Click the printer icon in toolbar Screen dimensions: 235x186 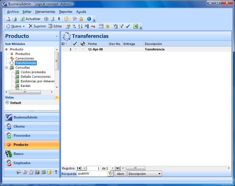(14, 19)
